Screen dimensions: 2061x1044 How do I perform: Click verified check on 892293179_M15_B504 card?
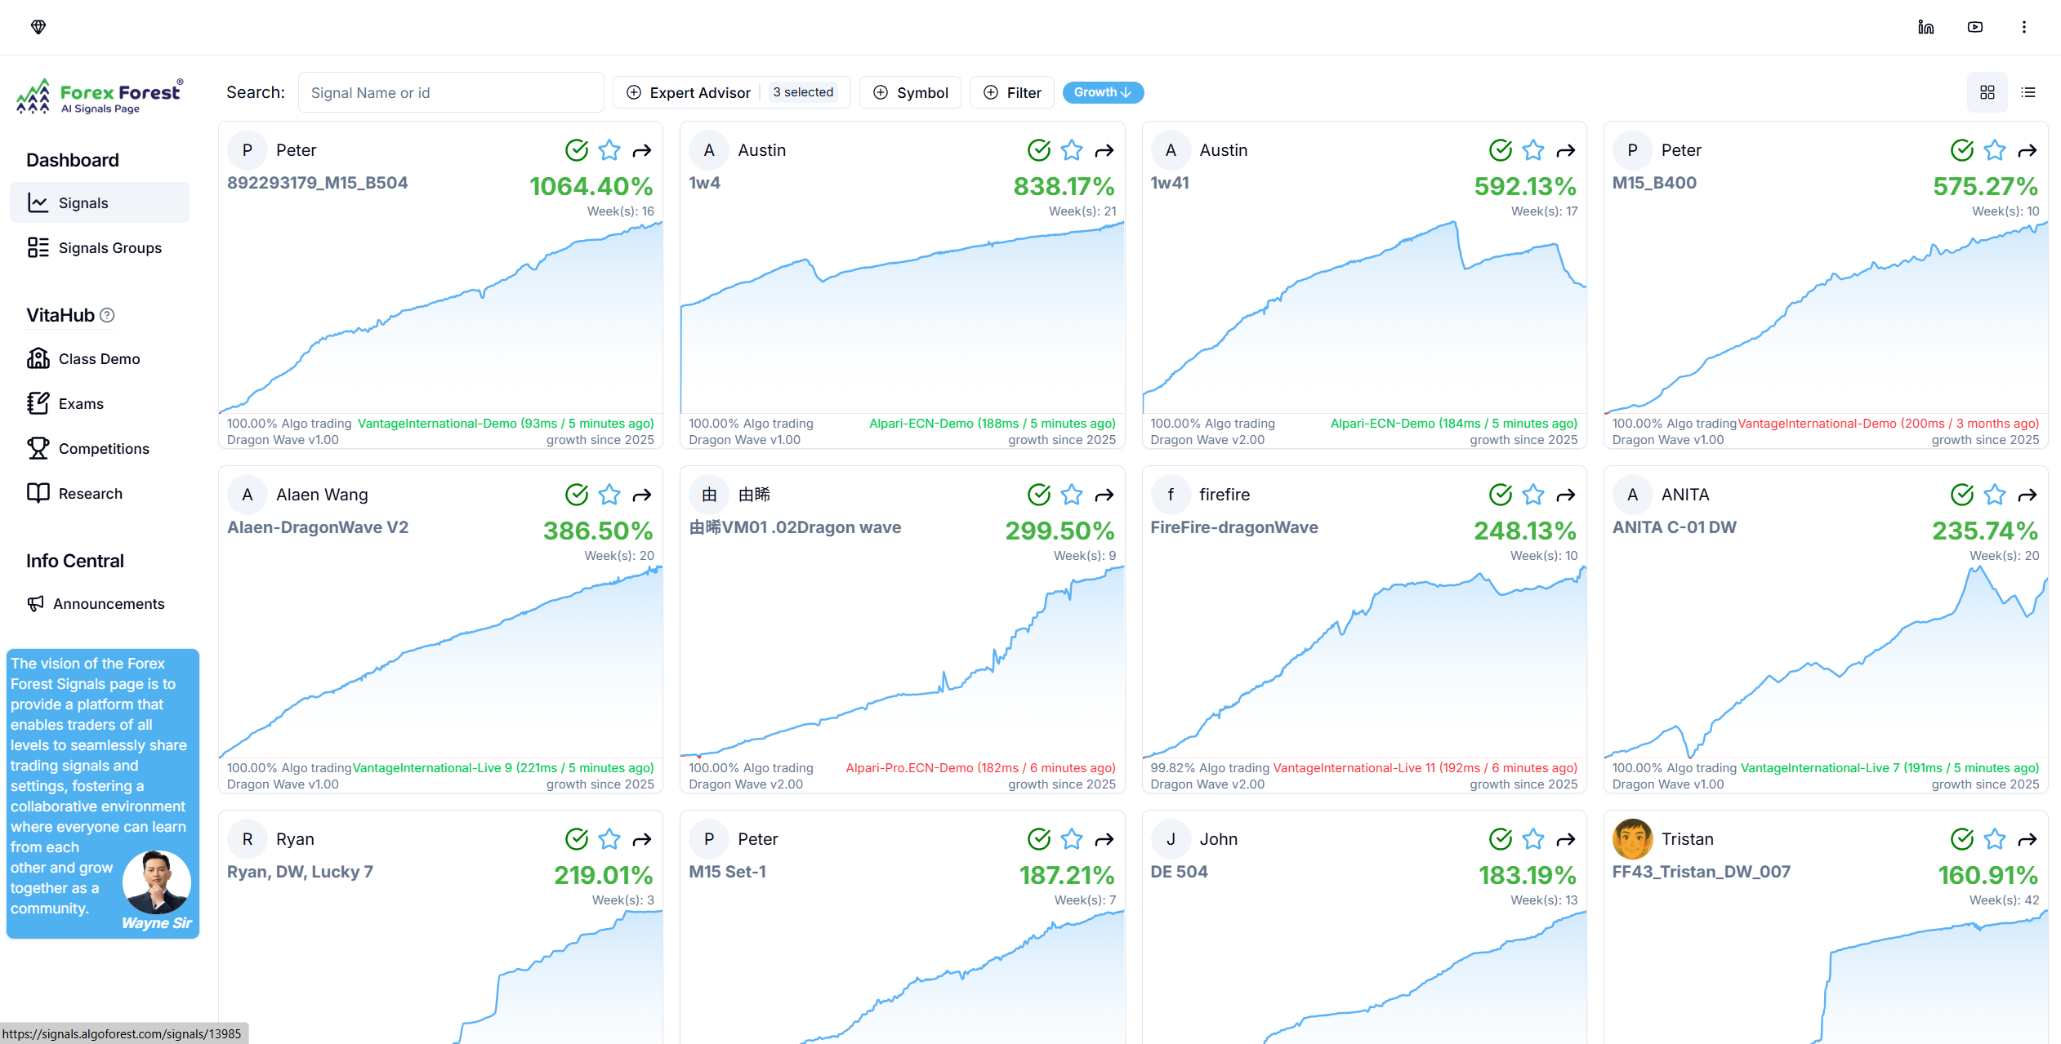577,150
